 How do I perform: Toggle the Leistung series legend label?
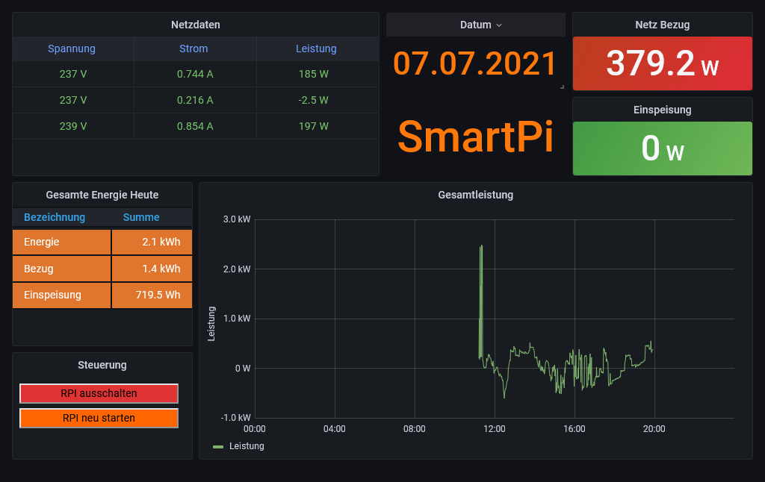click(247, 446)
